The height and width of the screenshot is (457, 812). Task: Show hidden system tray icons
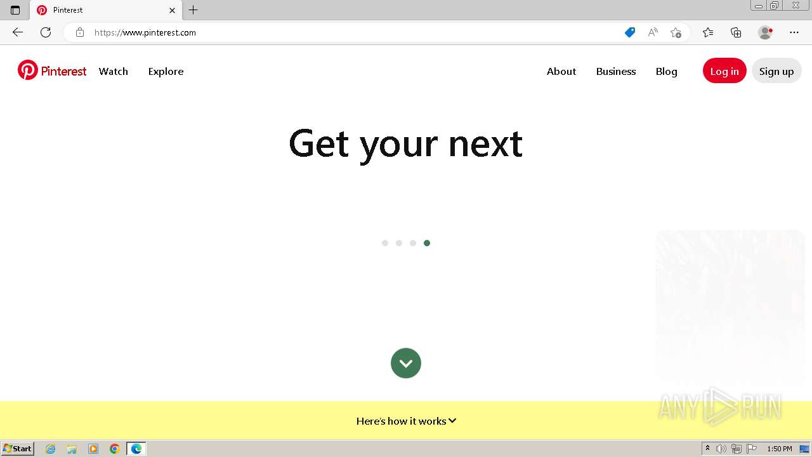[707, 449]
